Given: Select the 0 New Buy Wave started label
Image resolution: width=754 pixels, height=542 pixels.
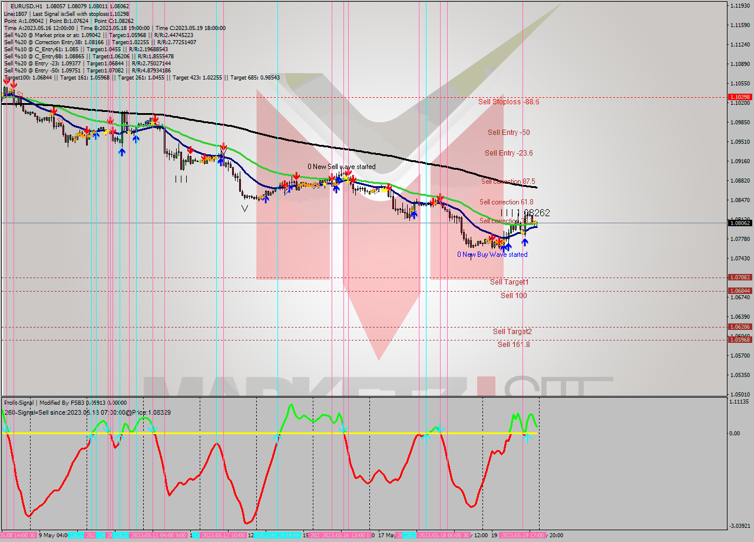Looking at the screenshot, I should click(x=492, y=255).
